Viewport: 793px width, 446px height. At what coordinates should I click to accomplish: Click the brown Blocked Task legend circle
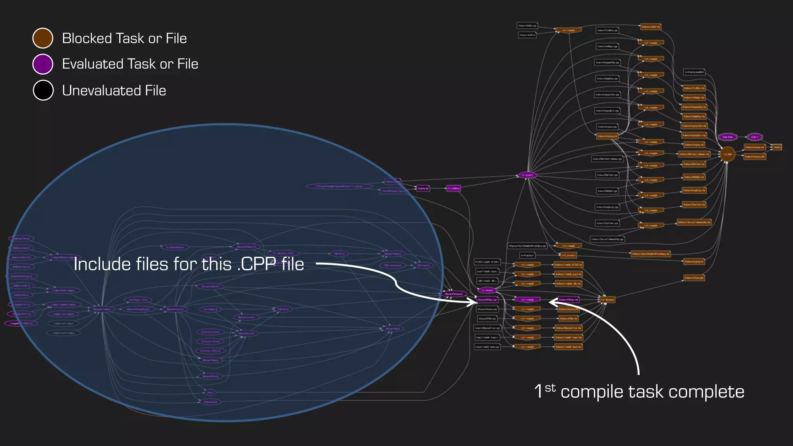click(43, 38)
